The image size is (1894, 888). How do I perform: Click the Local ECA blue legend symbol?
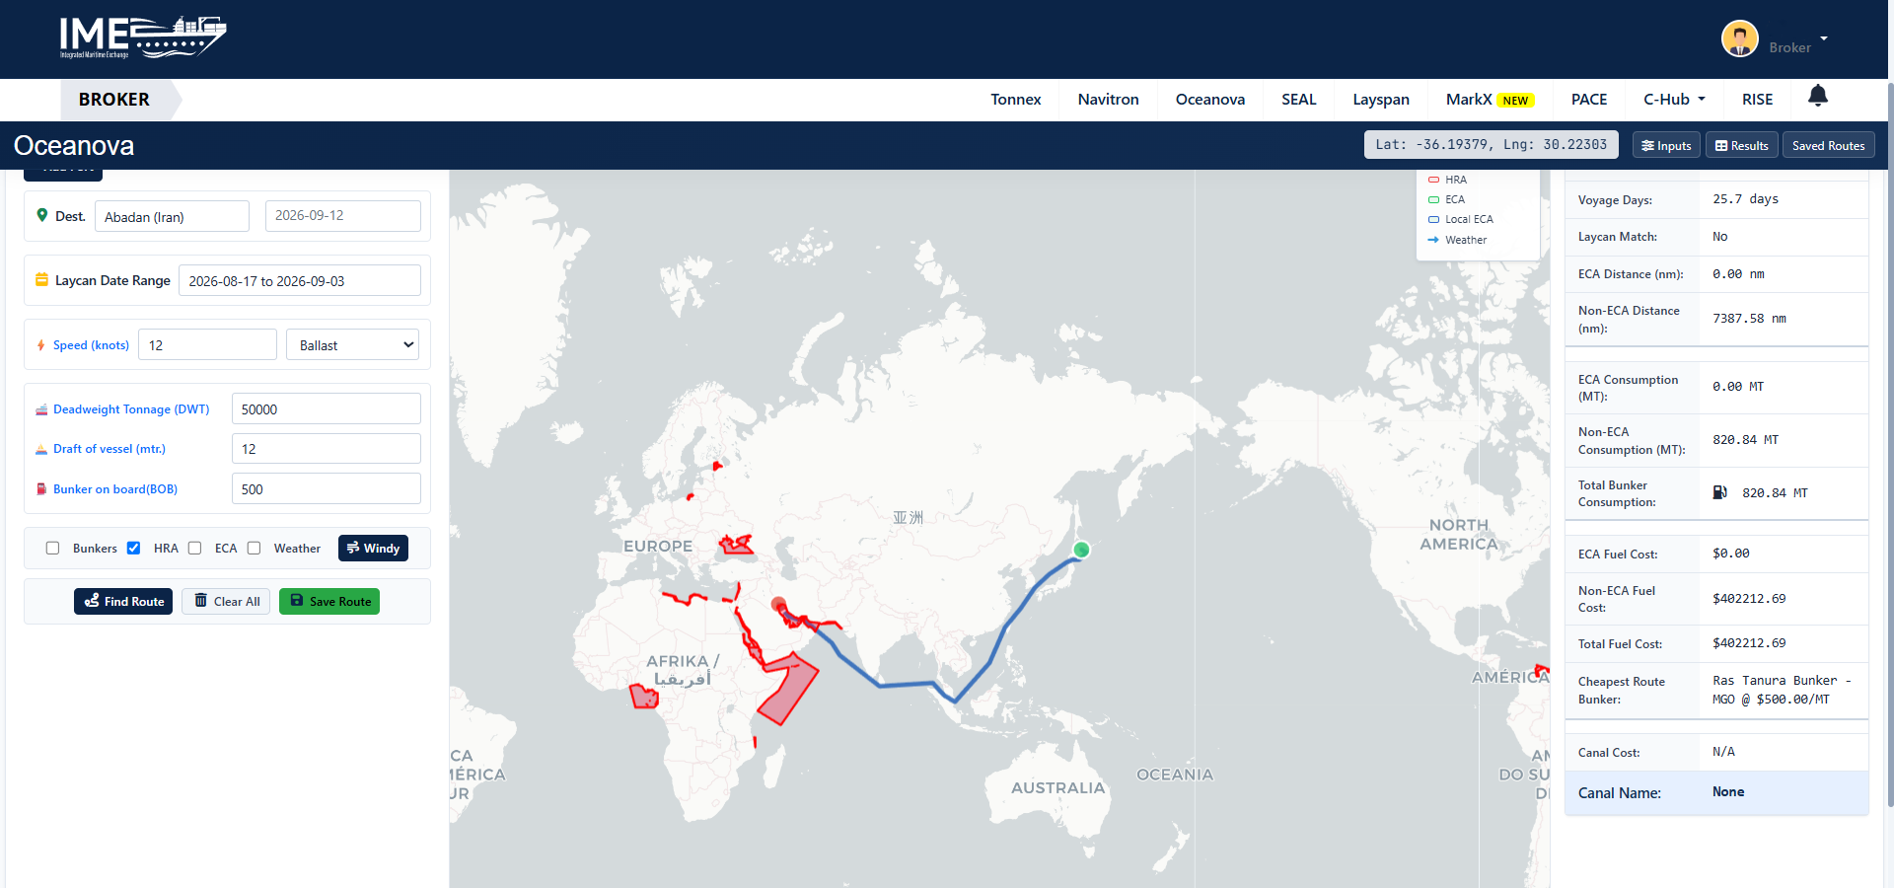[x=1433, y=219]
